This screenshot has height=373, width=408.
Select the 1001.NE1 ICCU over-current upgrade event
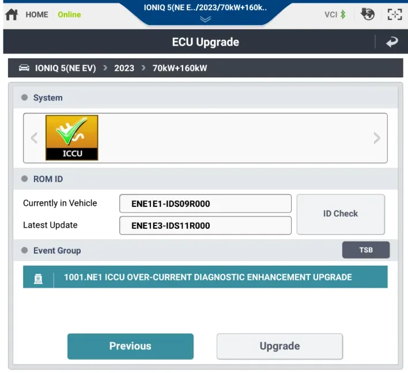(205, 277)
